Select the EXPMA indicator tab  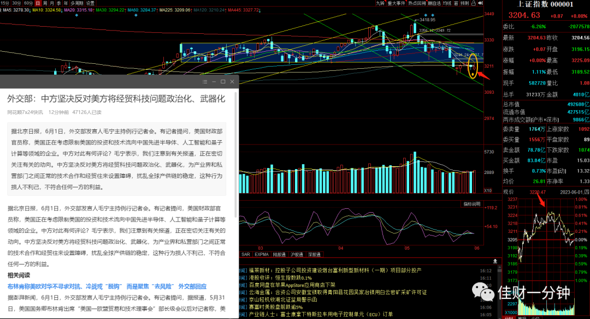point(262,254)
